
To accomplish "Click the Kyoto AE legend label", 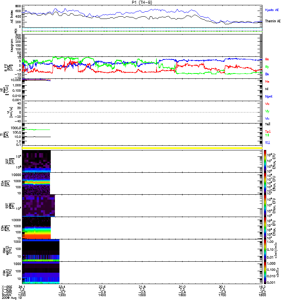I will coord(273,10).
